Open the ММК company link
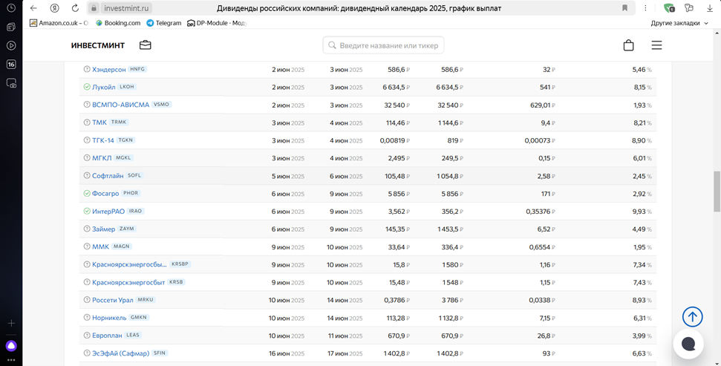Screen dimensions: 721x366 (101, 247)
